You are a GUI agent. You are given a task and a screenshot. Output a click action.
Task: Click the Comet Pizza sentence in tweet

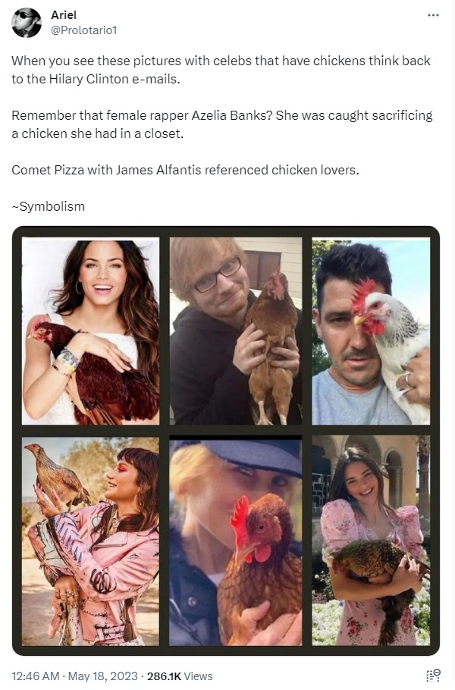coord(185,170)
